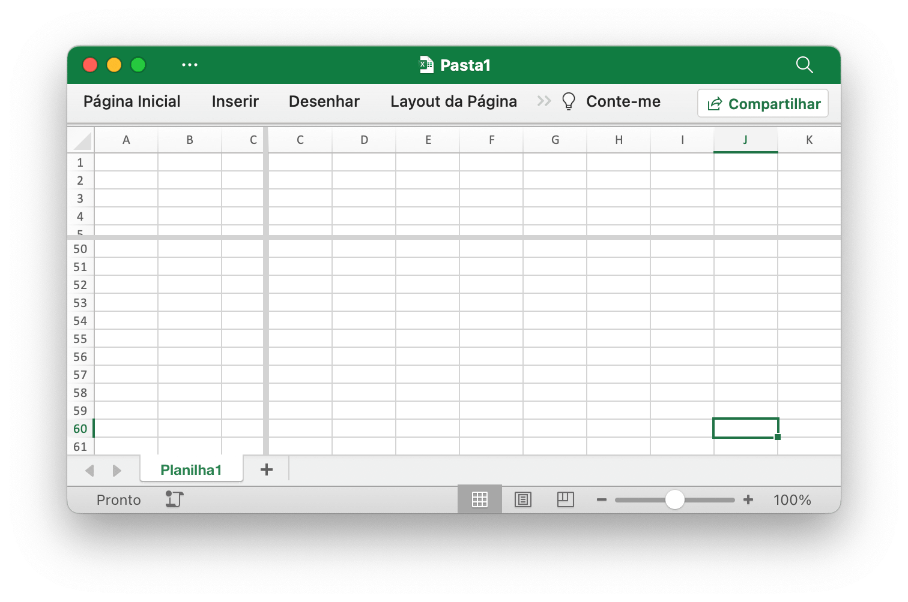Select column A header

coord(126,140)
